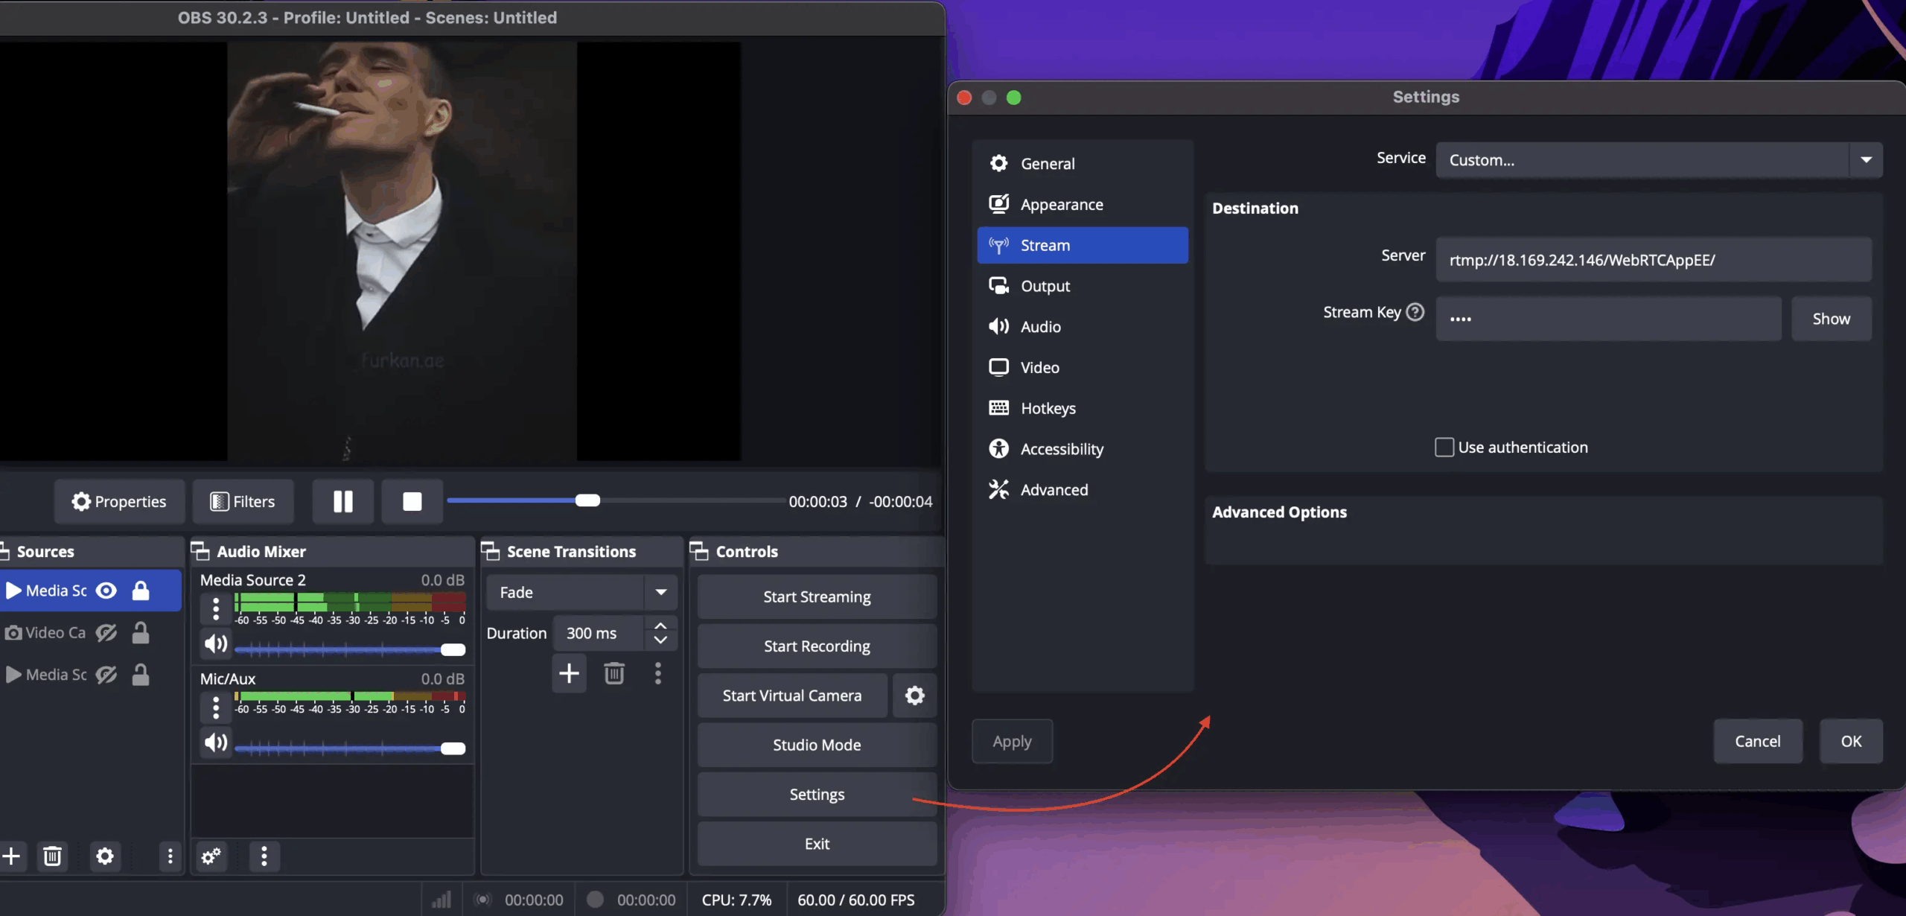Open transition properties dots menu

click(657, 673)
